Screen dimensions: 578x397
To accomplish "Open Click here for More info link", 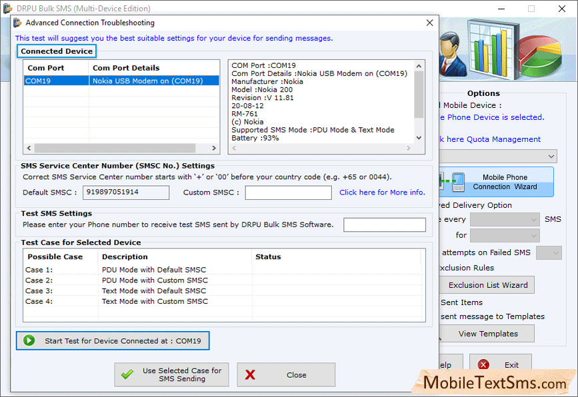I will (382, 193).
